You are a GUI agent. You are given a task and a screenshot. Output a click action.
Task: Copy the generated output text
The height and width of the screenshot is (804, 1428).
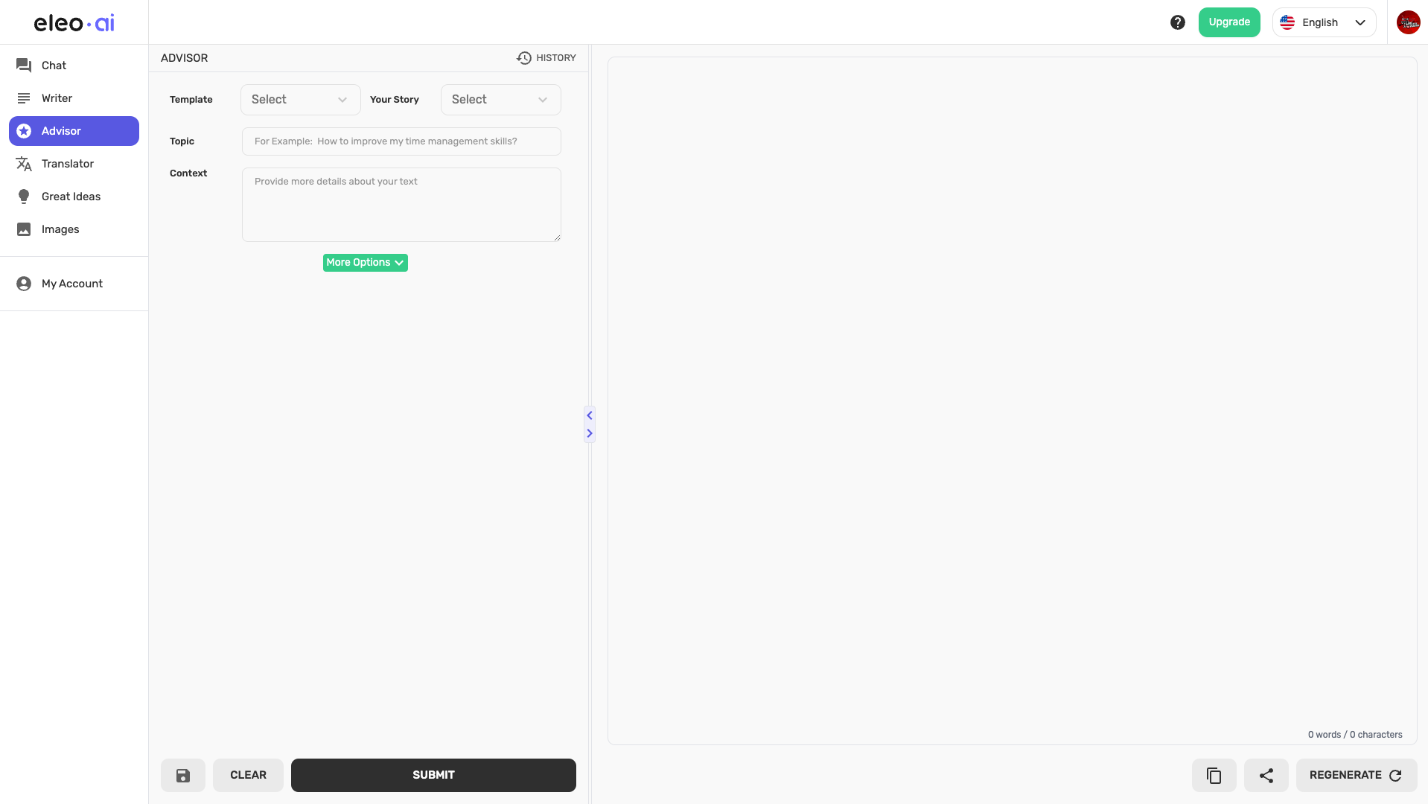click(x=1214, y=775)
